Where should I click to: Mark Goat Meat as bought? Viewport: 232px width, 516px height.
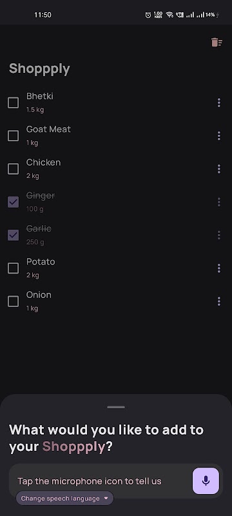coord(13,135)
